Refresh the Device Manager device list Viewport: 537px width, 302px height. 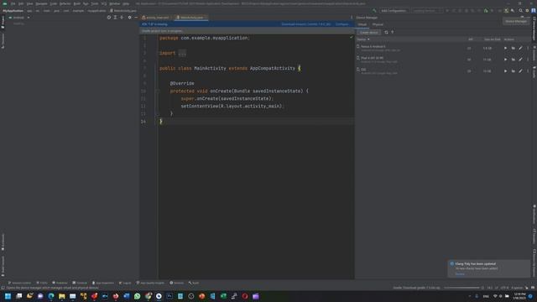point(386,32)
